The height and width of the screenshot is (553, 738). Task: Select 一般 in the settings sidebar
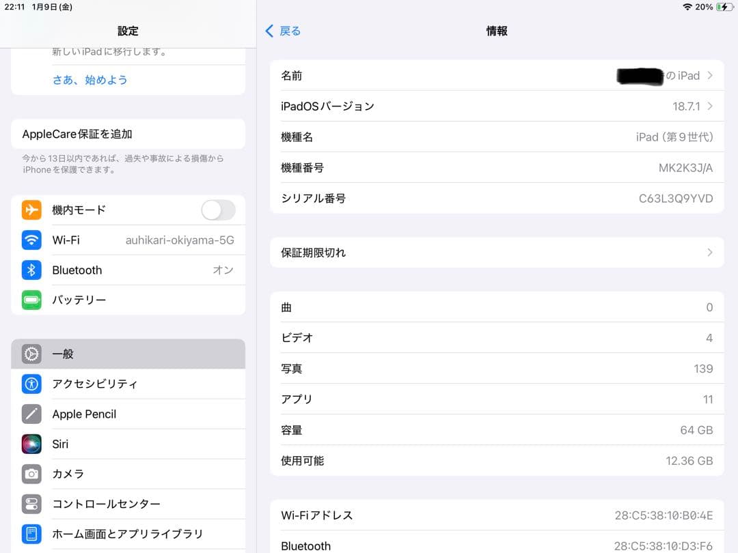pos(128,354)
